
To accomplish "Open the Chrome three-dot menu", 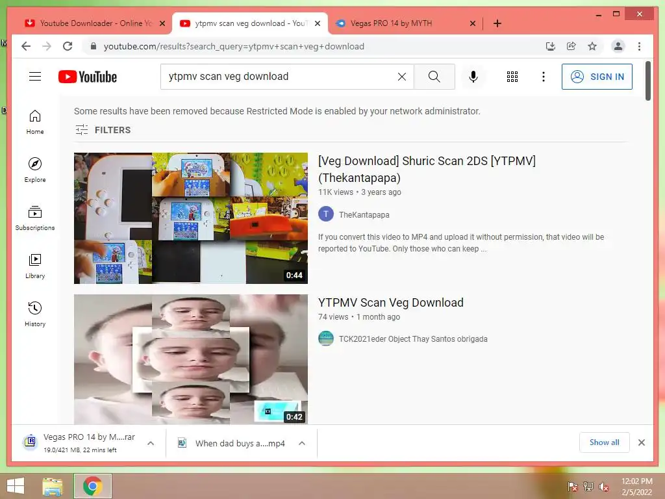I will tap(639, 46).
